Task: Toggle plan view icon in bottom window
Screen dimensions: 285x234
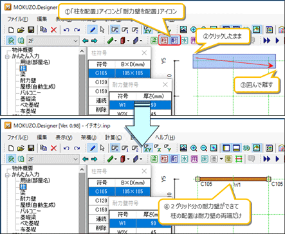Action: pos(226,148)
